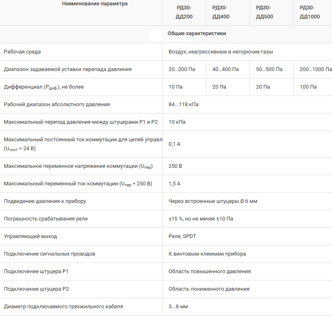Select the Общие характеристики section heading
332x316 pixels.
[x=196, y=33]
